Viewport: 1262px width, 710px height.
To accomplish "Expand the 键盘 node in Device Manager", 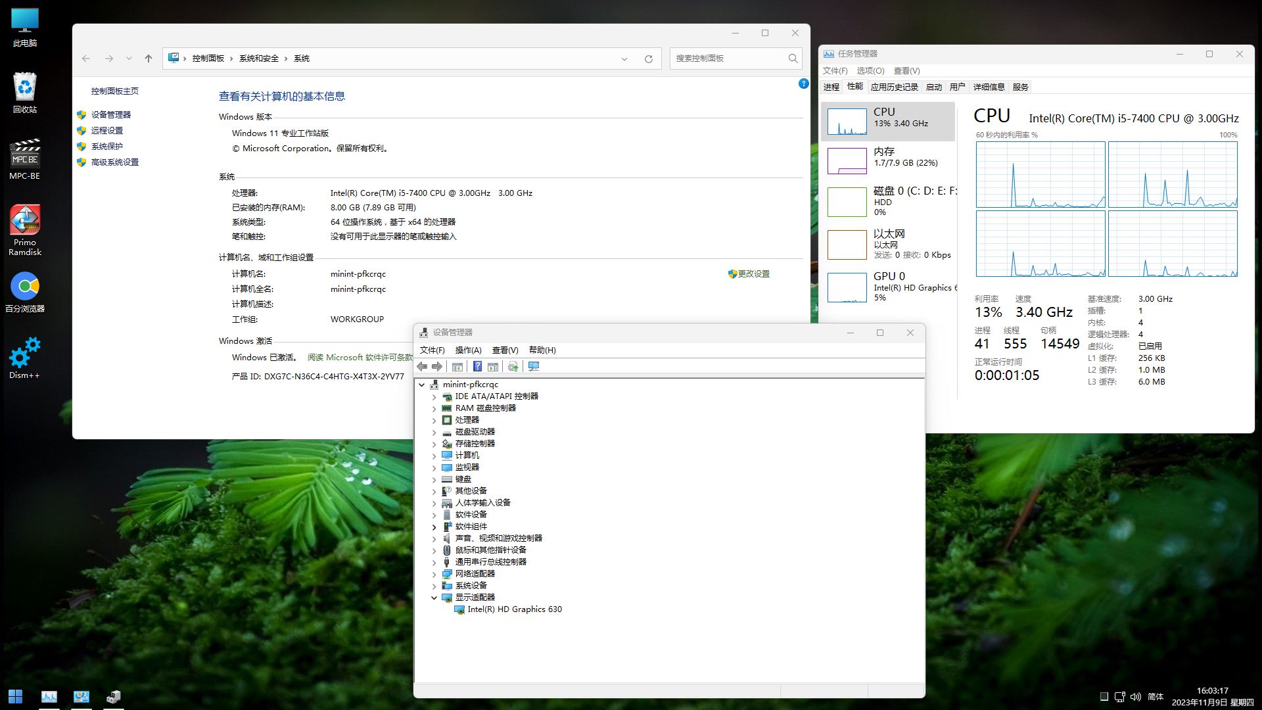I will [x=434, y=480].
